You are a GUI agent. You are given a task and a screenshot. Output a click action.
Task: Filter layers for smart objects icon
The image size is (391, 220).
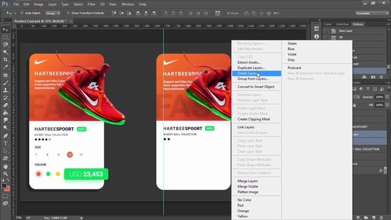click(382, 89)
